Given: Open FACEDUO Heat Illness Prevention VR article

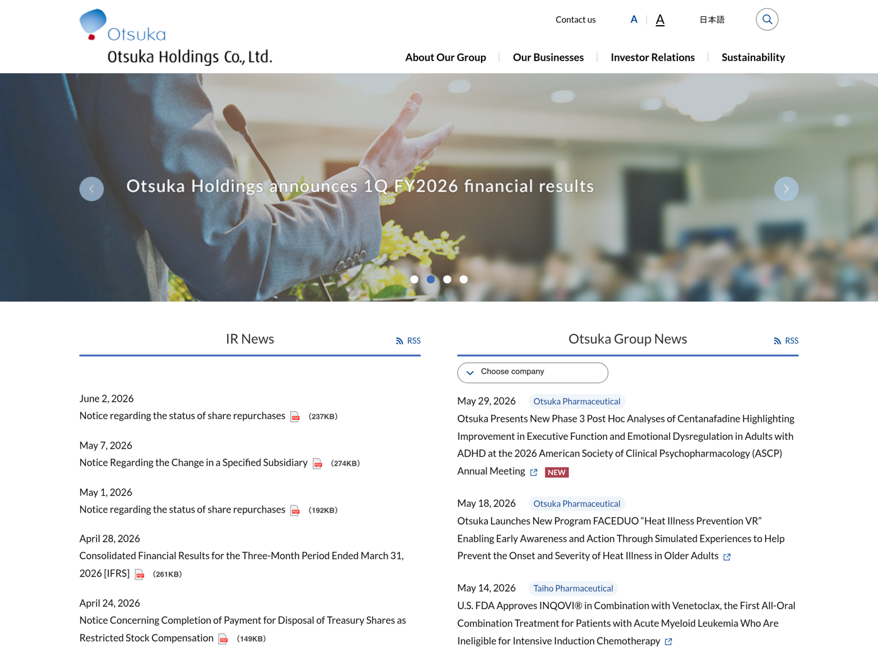Looking at the screenshot, I should coord(621,538).
